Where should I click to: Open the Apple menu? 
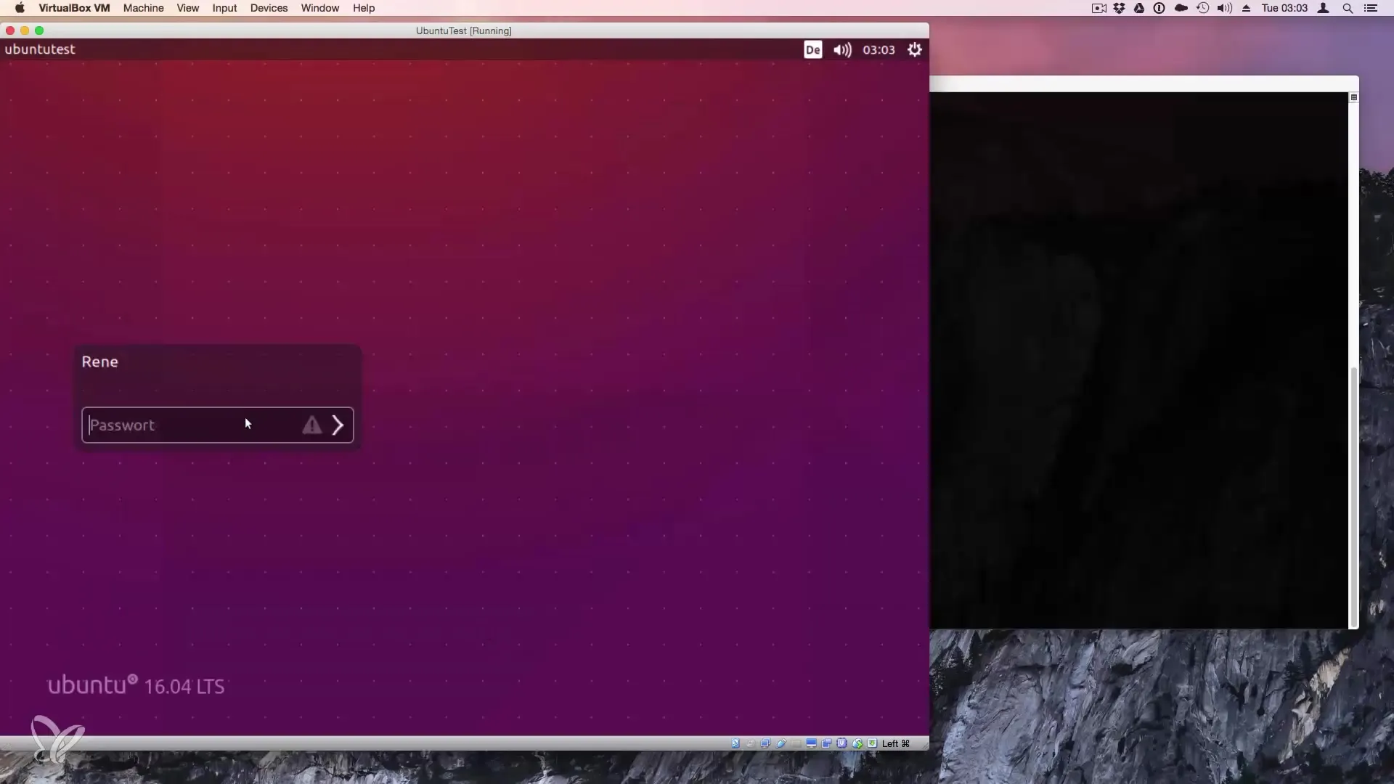[x=20, y=8]
